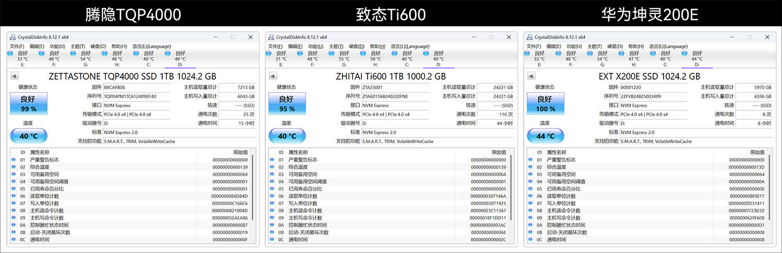
Task: Click raw value 00000018F1DD11
Action: tap(487, 218)
